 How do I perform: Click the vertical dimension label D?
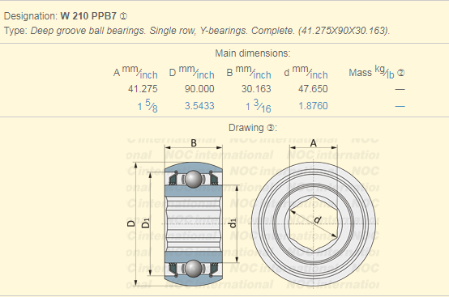pyautogui.click(x=130, y=224)
